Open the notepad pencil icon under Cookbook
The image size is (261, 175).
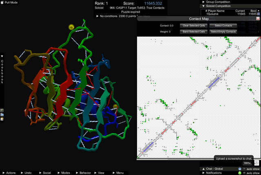click(x=2, y=119)
